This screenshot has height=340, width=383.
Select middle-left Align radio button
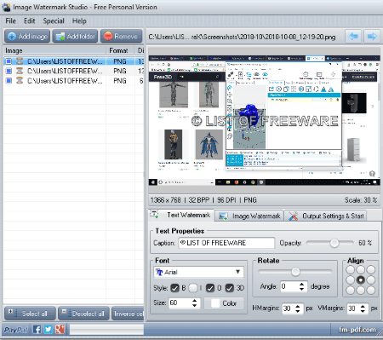pos(351,280)
